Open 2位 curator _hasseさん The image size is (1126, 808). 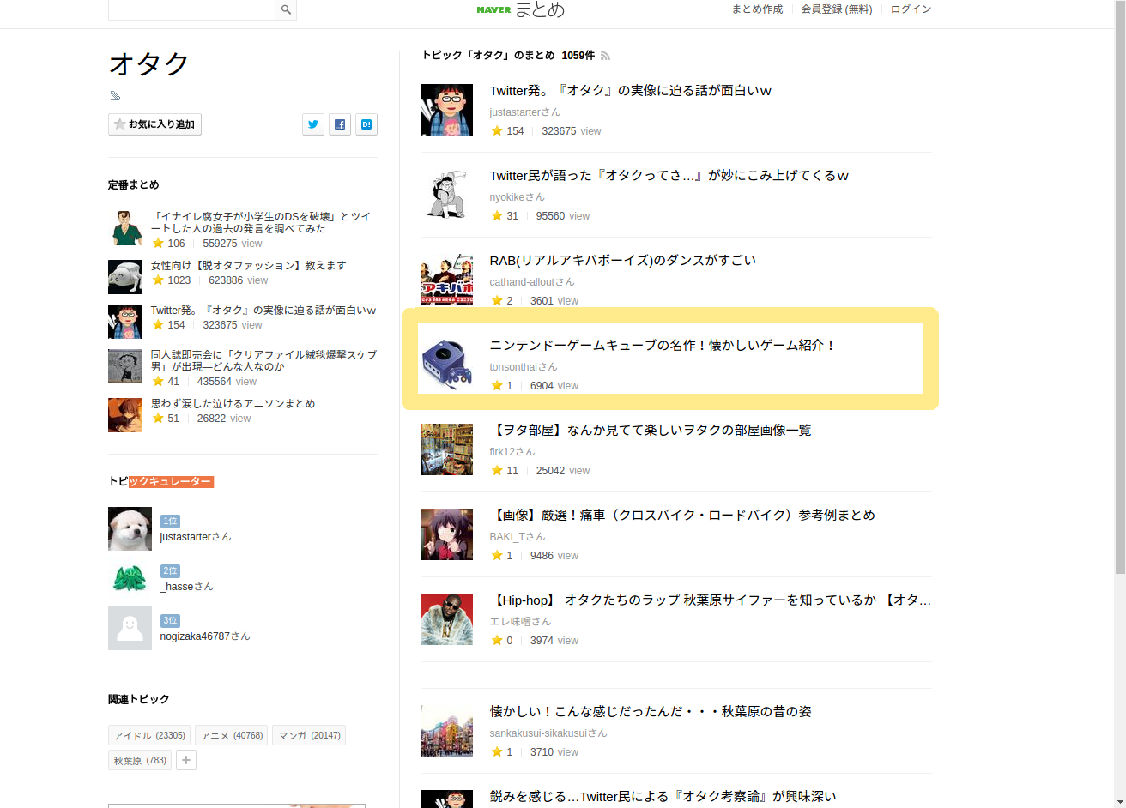point(186,587)
